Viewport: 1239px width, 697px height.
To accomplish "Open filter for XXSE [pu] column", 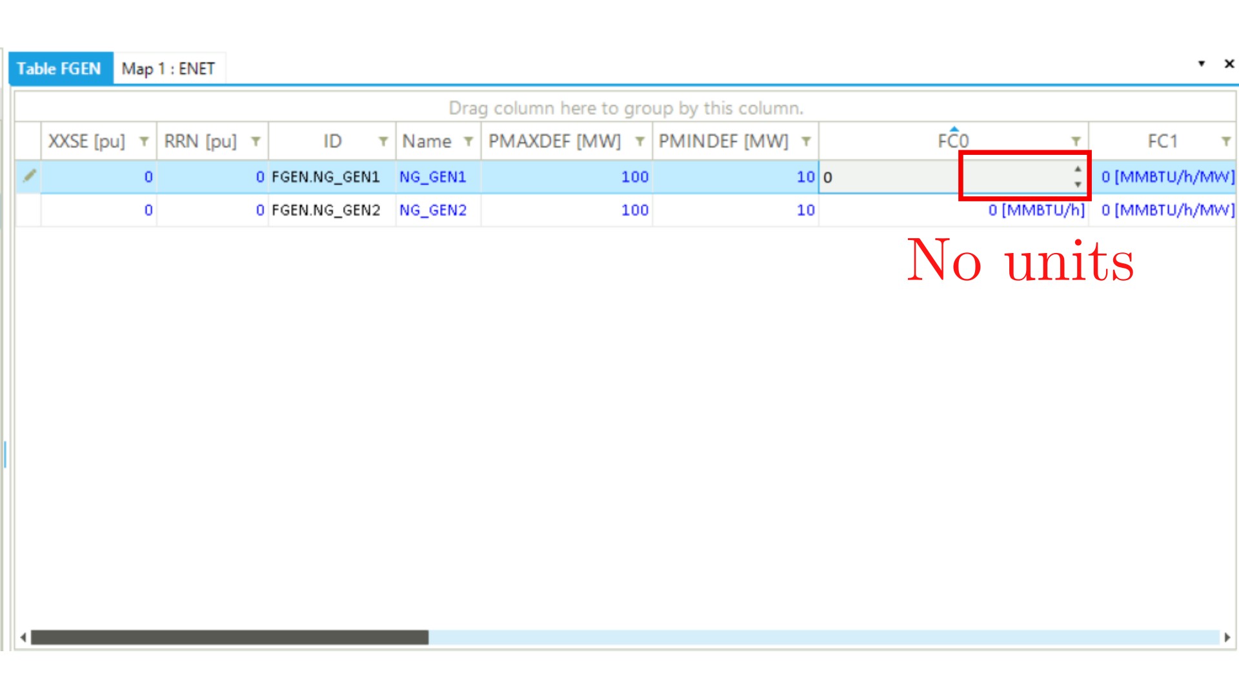I will (x=144, y=141).
